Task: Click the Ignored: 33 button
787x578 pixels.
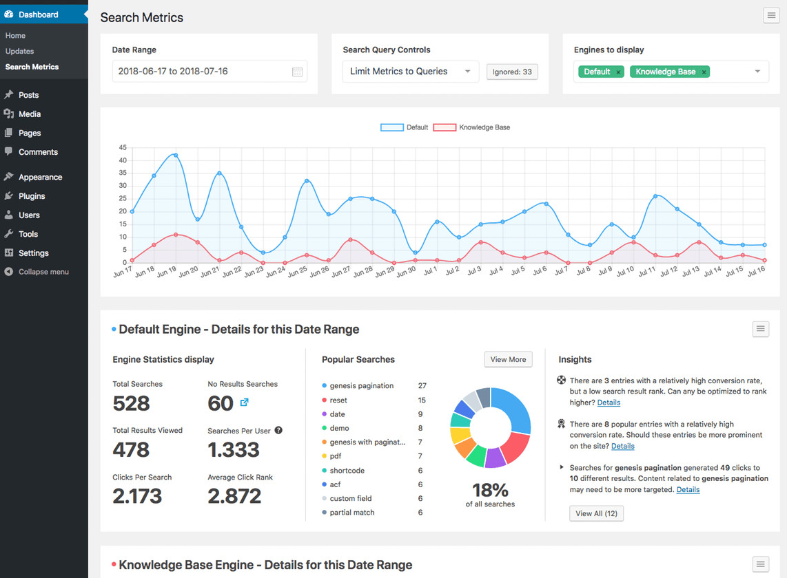Action: click(x=512, y=72)
